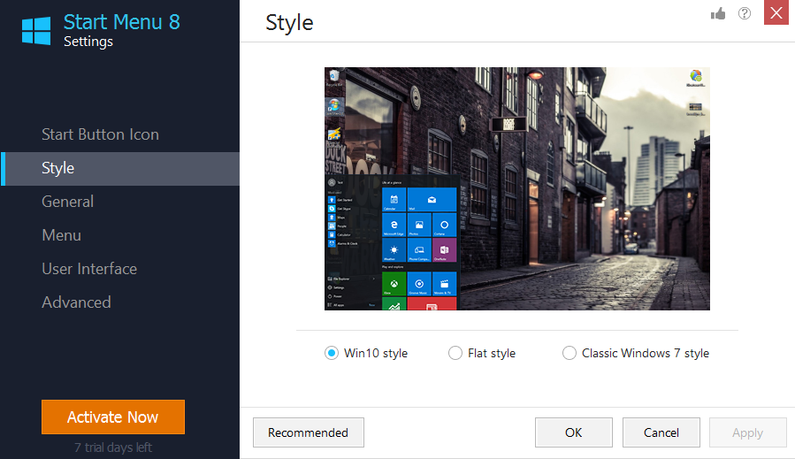
Task: Click the 'Start Menu 8' title text
Action: click(122, 22)
